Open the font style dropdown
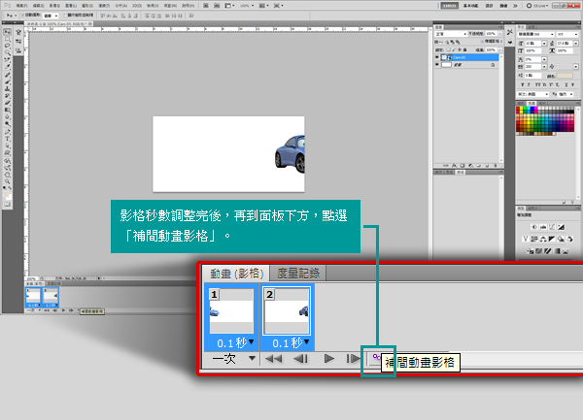 (x=567, y=34)
